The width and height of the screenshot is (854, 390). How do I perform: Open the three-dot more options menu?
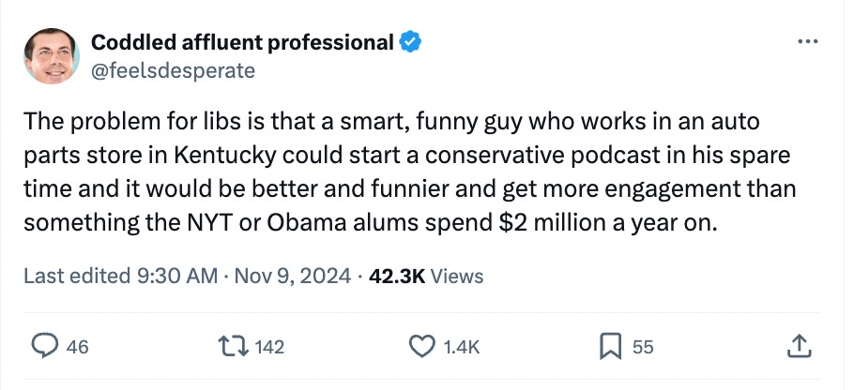coord(806,42)
